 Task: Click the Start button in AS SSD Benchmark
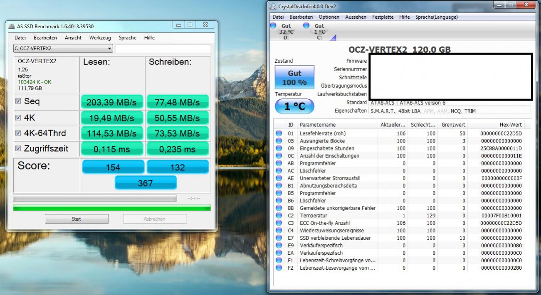pyautogui.click(x=77, y=219)
